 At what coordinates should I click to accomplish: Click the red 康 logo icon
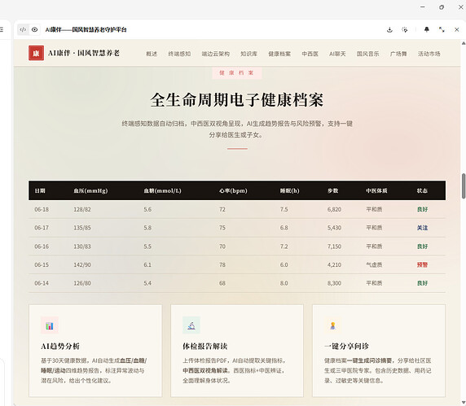(x=37, y=53)
